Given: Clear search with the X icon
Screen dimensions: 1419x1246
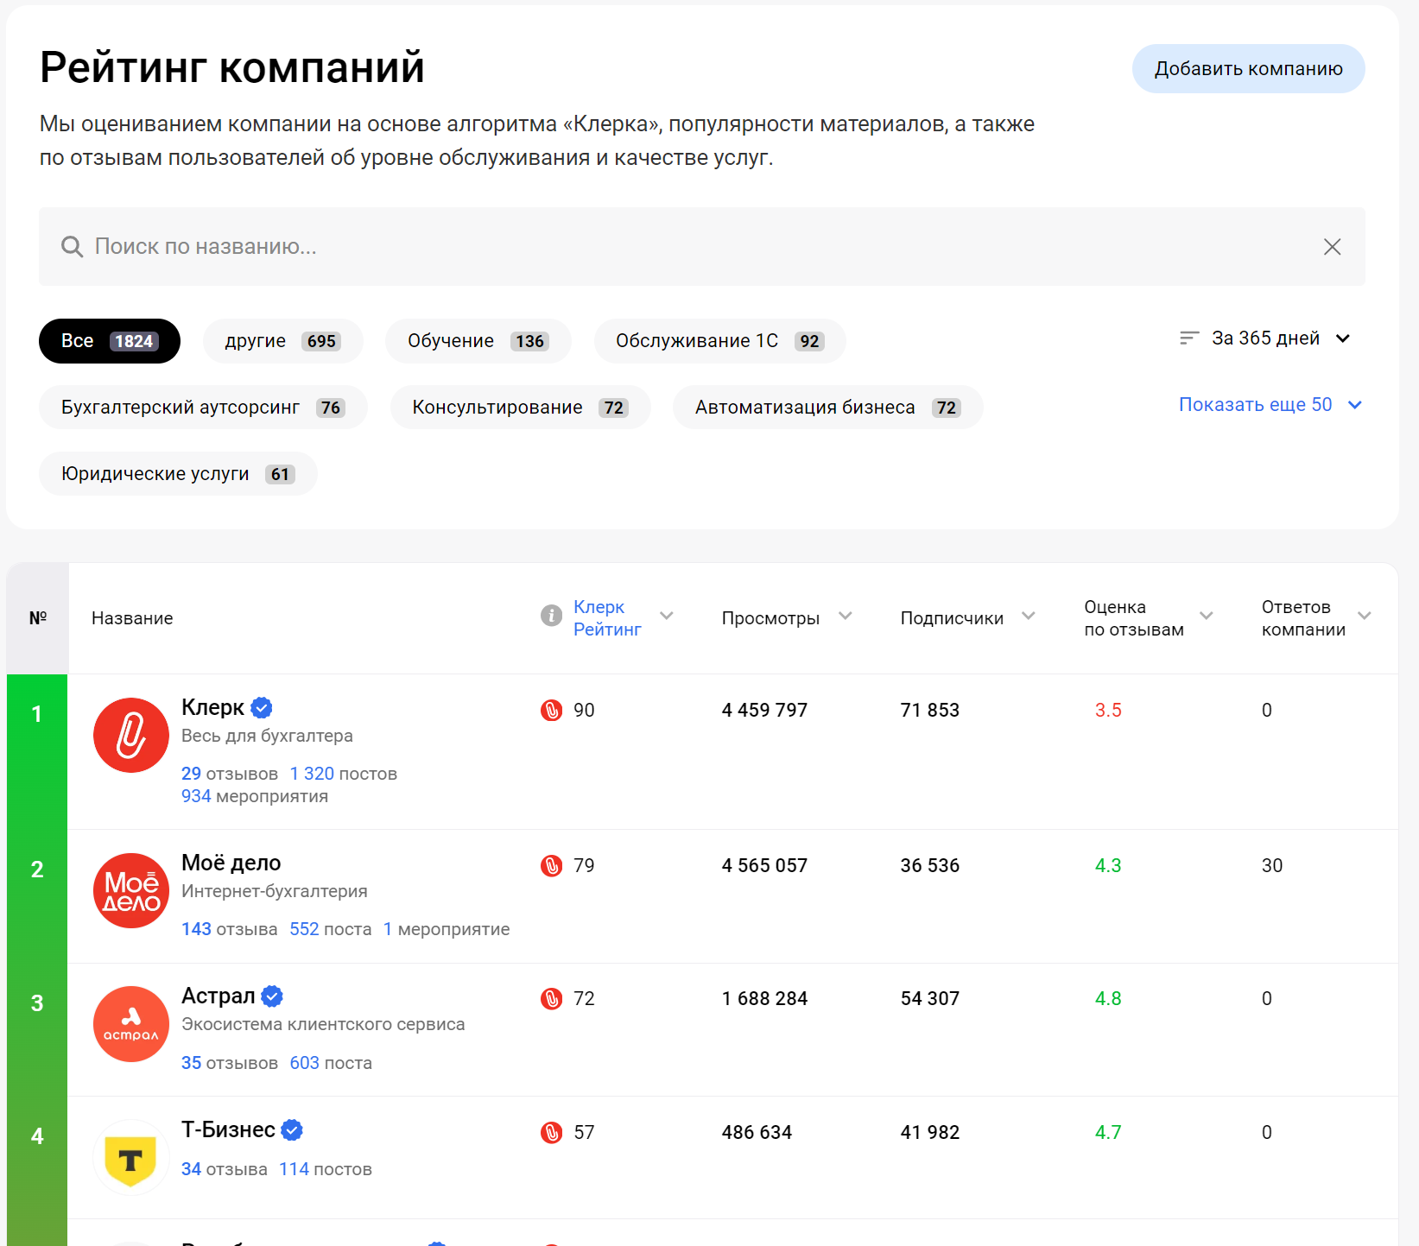Looking at the screenshot, I should tap(1332, 247).
